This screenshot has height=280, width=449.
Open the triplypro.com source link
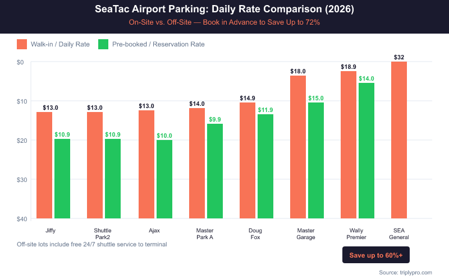click(405, 272)
